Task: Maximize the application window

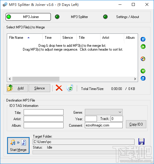Action: [x=133, y=5]
